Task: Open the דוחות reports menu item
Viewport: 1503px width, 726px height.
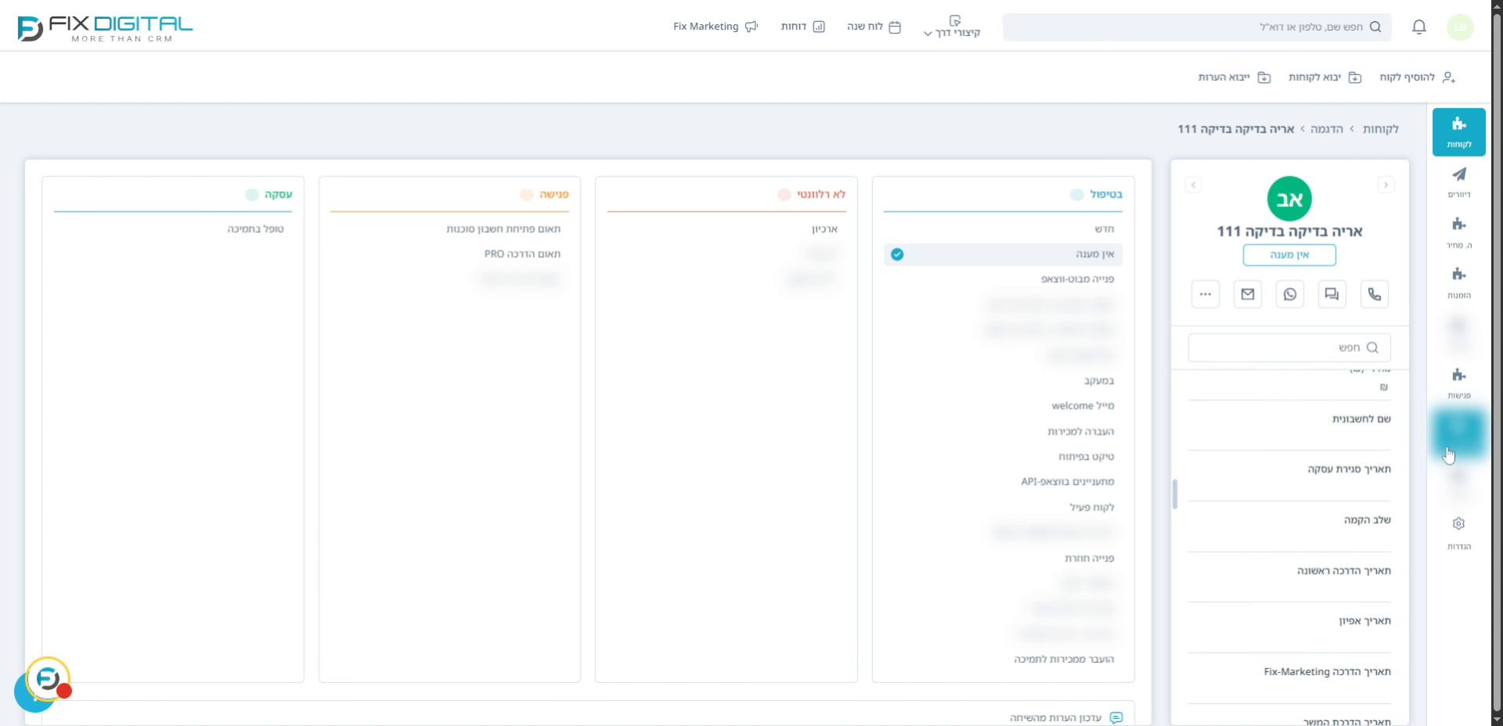Action: (x=802, y=27)
